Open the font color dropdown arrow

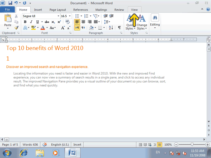[x=47, y=28]
